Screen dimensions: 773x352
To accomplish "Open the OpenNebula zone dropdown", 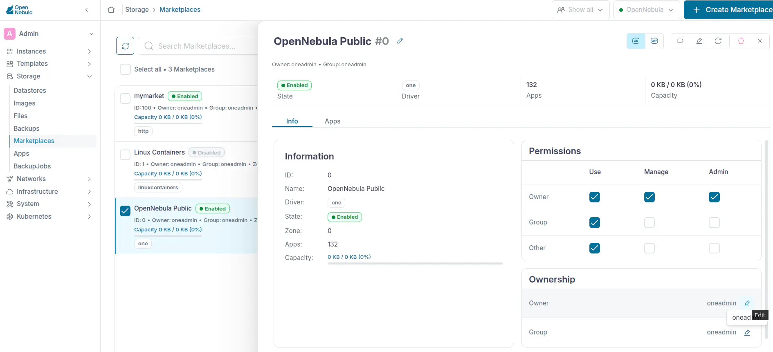I will point(647,10).
